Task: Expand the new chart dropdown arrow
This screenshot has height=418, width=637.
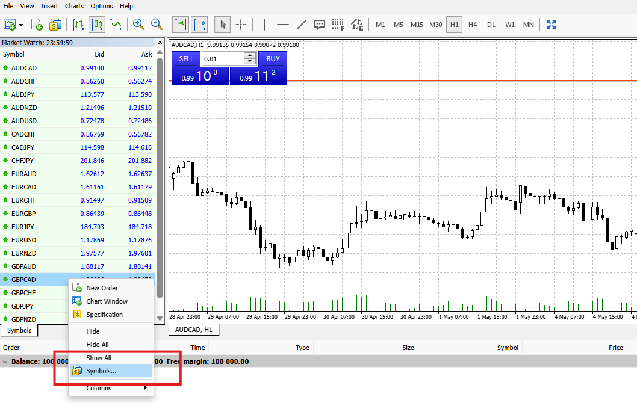Action: [21, 25]
